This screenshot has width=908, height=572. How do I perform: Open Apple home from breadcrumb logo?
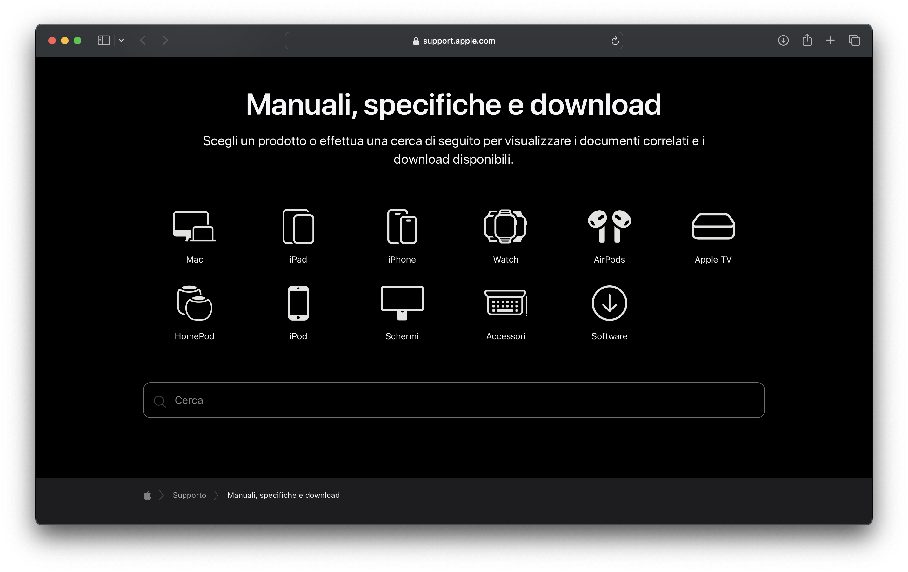(x=147, y=495)
